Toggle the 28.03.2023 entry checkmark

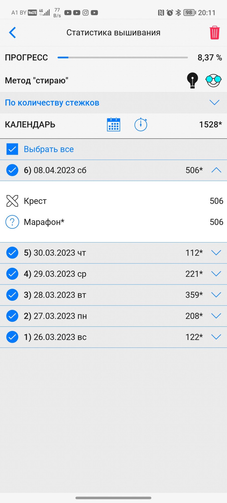tap(12, 295)
